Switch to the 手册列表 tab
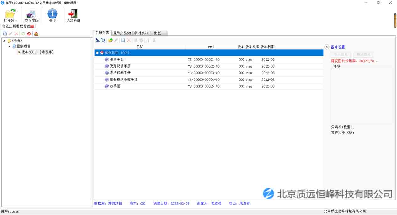The width and height of the screenshot is (397, 215). [102, 33]
